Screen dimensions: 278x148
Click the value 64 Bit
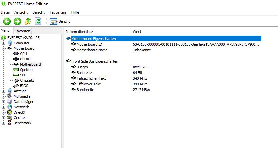coord(137,73)
